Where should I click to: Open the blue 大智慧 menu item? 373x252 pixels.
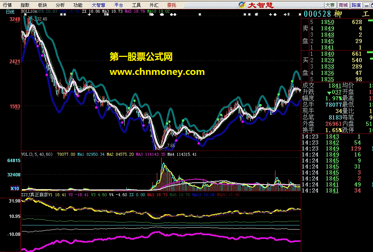pyautogui.click(x=98, y=5)
